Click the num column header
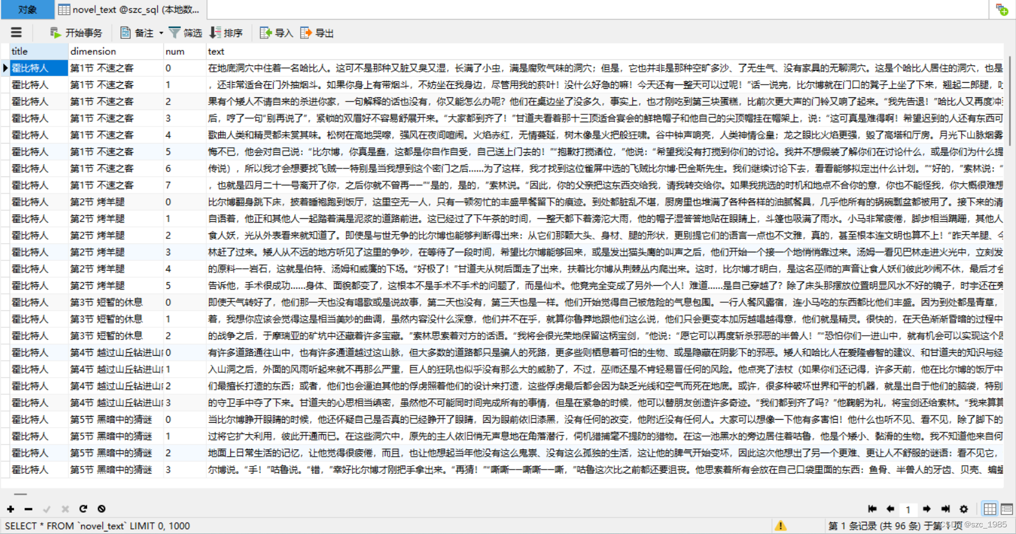1016x534 pixels. [x=185, y=52]
